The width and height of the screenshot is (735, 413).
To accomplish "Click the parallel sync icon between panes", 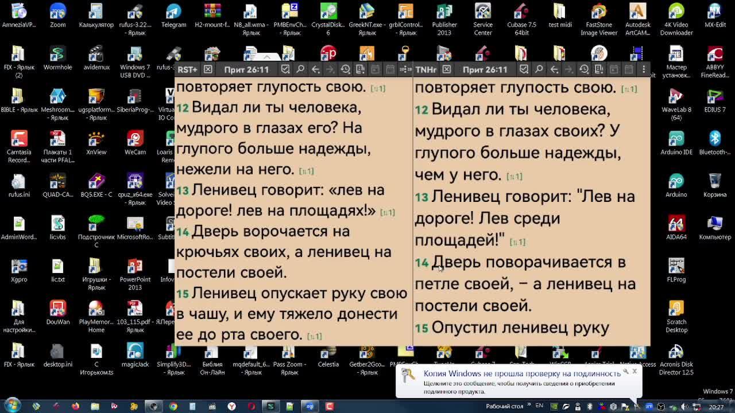I will point(405,69).
